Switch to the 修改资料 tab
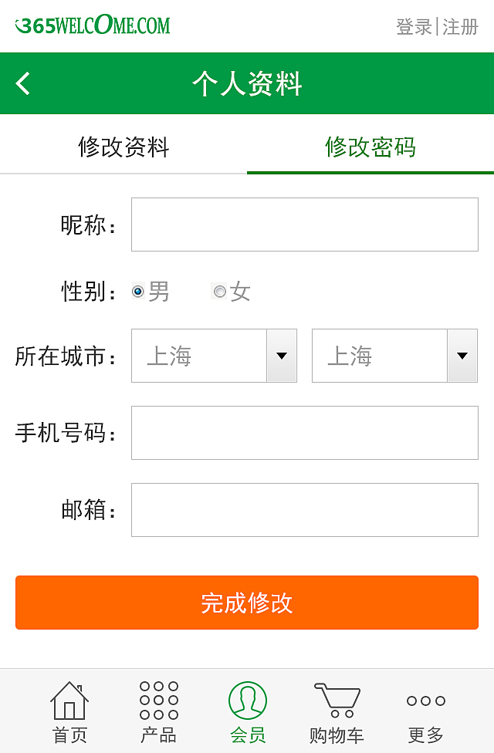This screenshot has height=753, width=494. (123, 148)
